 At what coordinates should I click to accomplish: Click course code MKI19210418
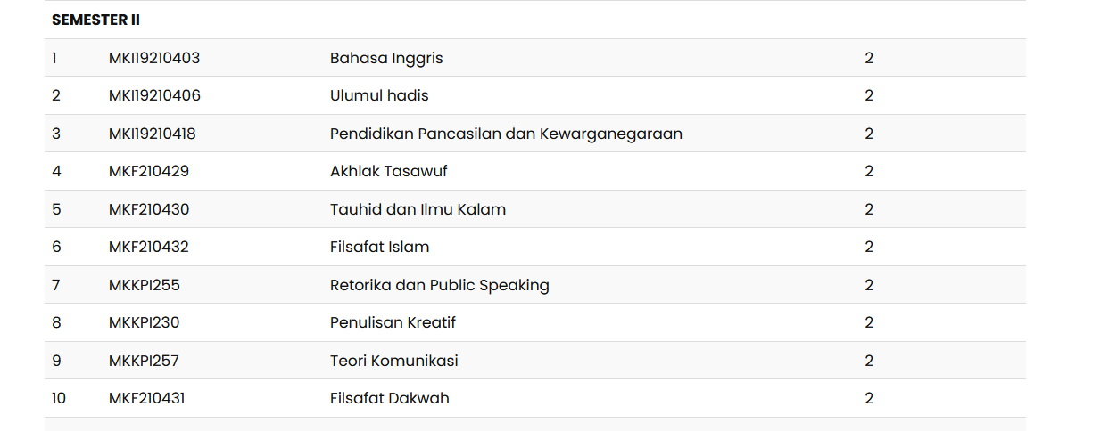click(x=153, y=134)
